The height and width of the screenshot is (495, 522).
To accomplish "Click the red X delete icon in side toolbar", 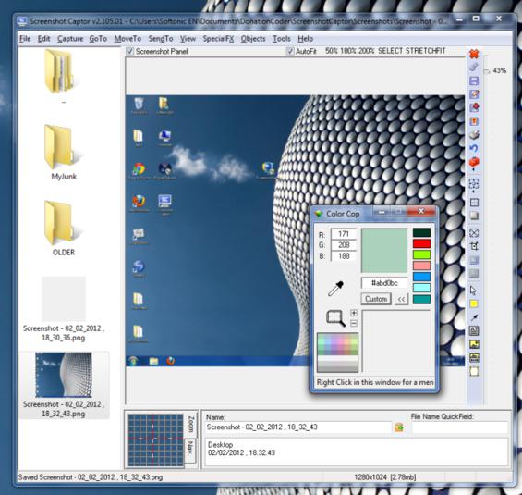I will point(474,54).
